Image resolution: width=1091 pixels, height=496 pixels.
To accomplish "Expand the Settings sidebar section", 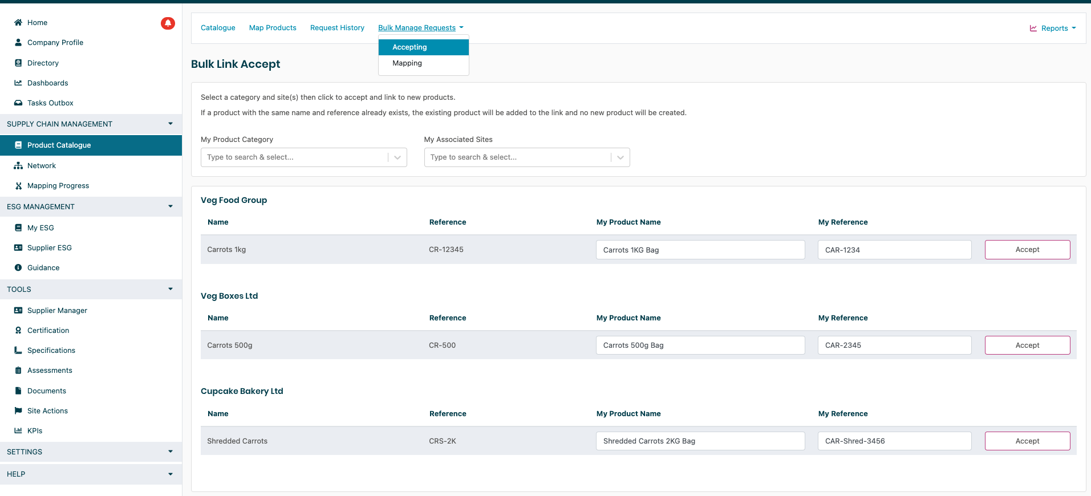I will pos(170,452).
